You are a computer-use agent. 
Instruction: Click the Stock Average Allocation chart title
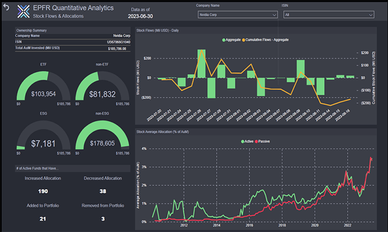click(162, 132)
